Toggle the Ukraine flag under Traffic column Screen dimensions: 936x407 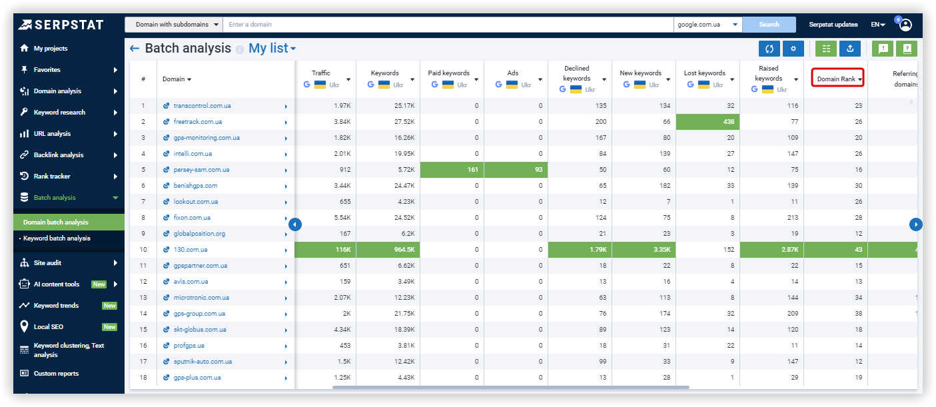pos(319,84)
